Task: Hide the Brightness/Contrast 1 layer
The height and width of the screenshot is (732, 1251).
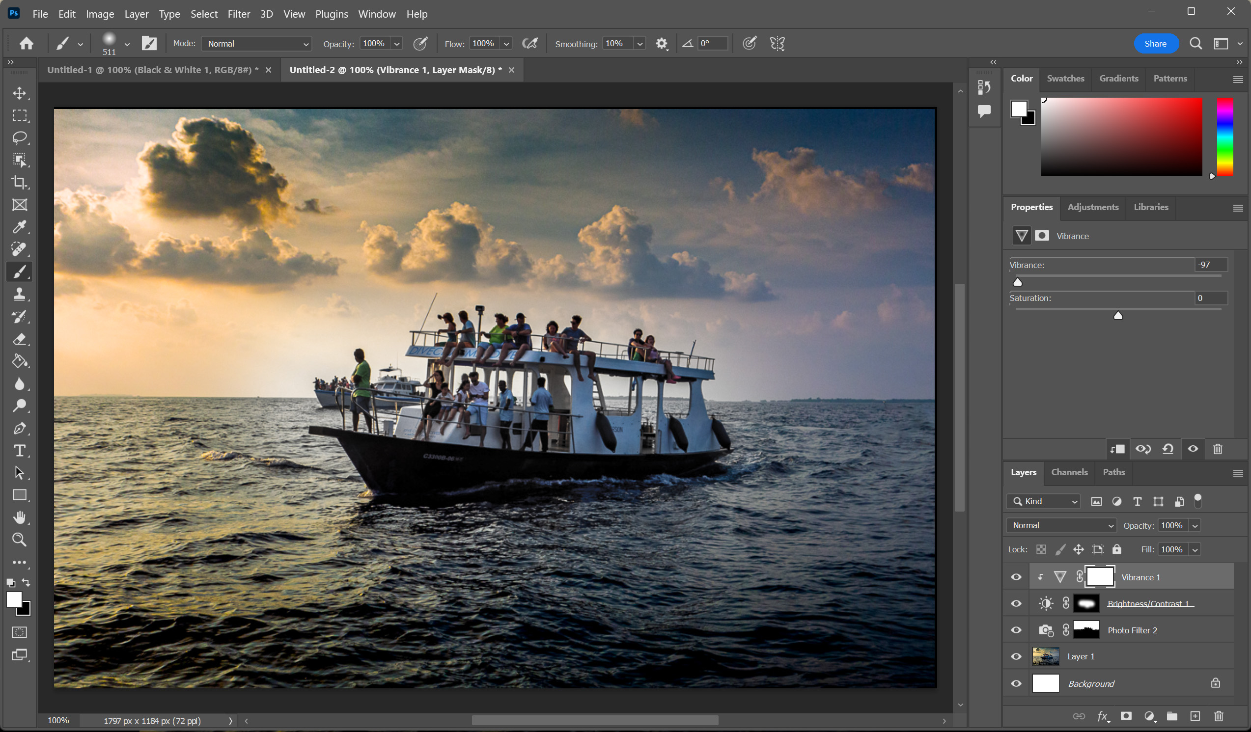Action: point(1016,603)
